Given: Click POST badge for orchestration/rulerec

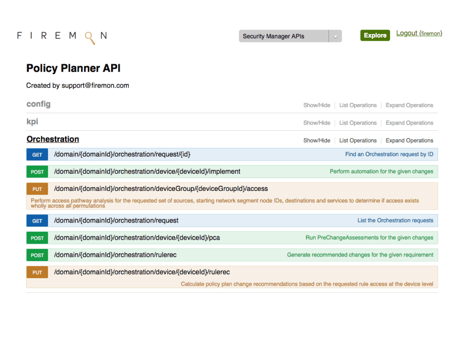Looking at the screenshot, I should 37,255.
